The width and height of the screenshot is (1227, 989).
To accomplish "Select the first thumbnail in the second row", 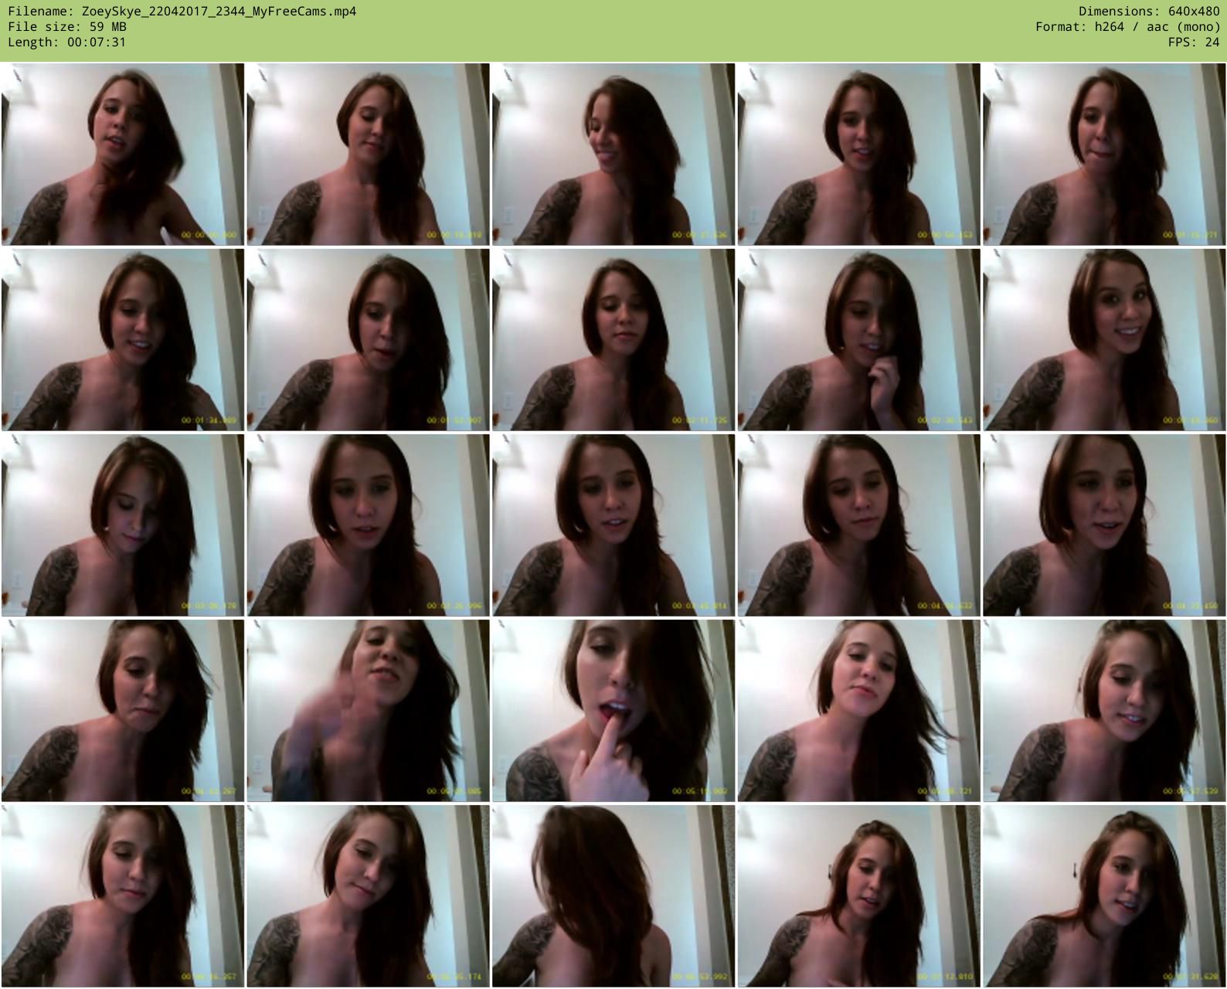I will click(123, 340).
